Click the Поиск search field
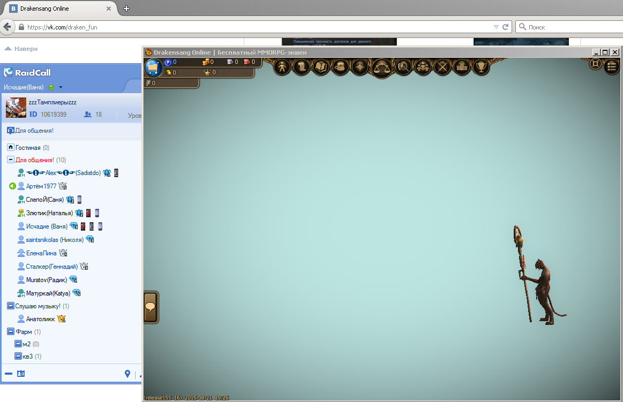This screenshot has width=623, height=402. [569, 27]
